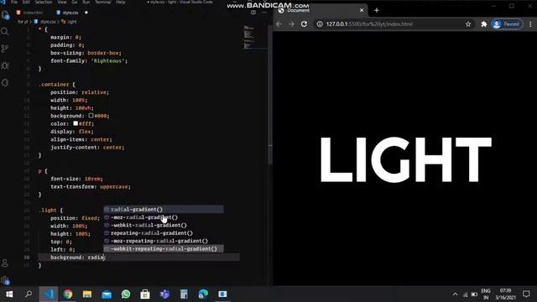Open the Accounts icon in activity bar

[5, 263]
